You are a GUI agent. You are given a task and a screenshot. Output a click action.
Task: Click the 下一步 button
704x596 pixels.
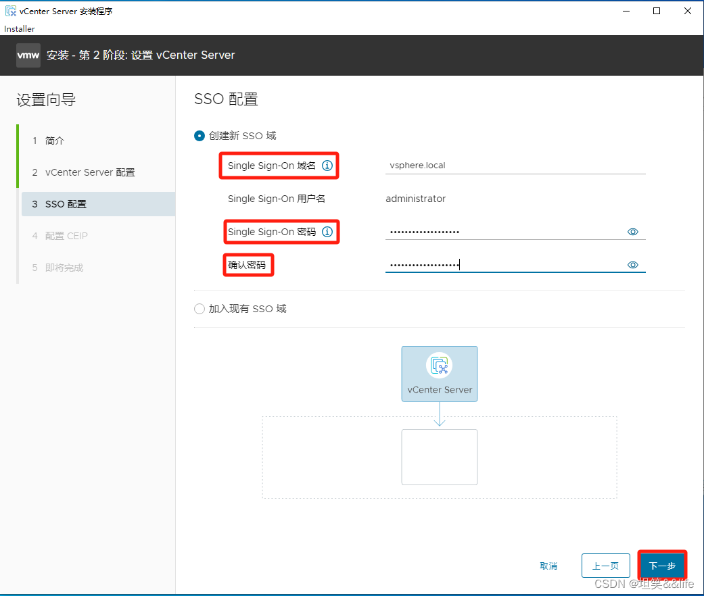click(662, 566)
